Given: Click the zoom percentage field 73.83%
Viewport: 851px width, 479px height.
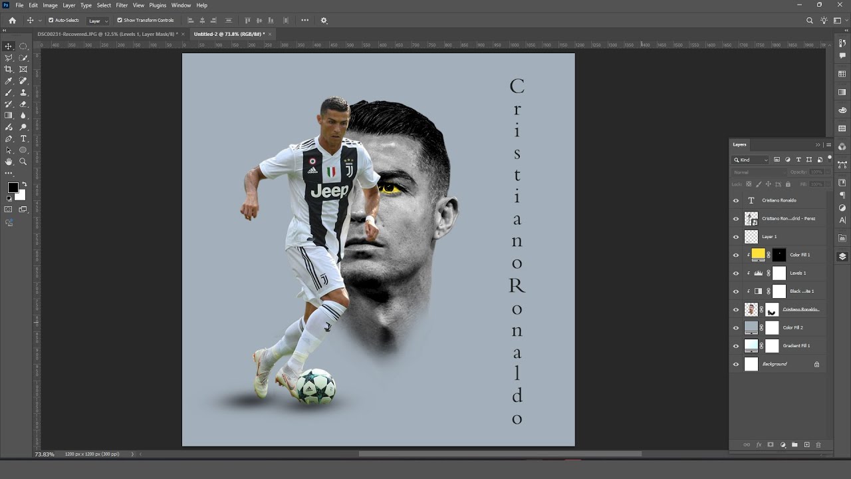Looking at the screenshot, I should (x=45, y=454).
